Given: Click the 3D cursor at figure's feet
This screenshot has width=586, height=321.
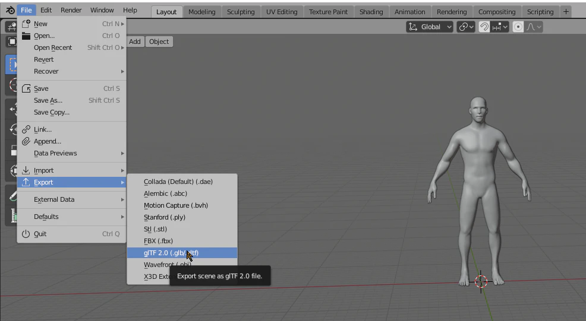Looking at the screenshot, I should pyautogui.click(x=481, y=281).
